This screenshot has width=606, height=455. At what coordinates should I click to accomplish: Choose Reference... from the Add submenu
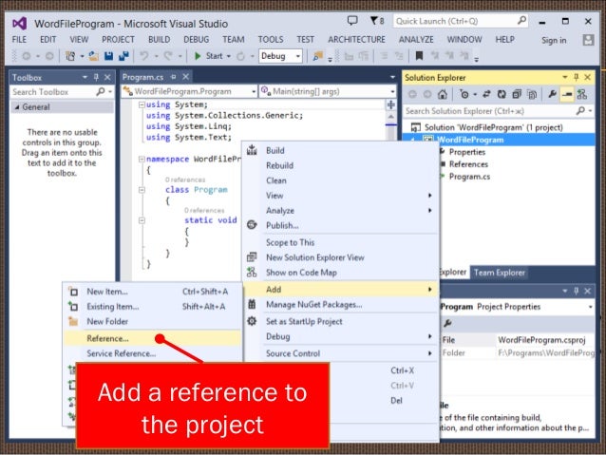pos(108,338)
